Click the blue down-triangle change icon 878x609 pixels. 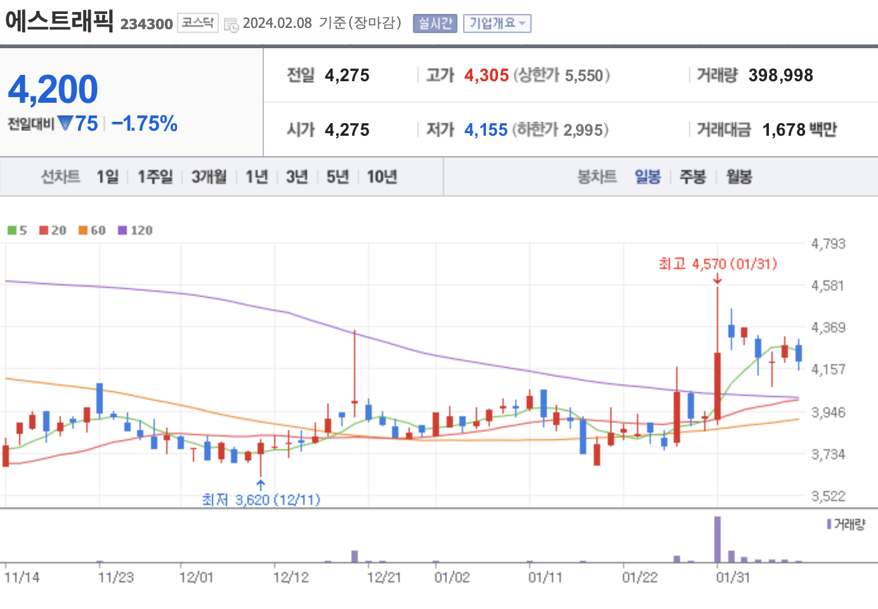[65, 122]
